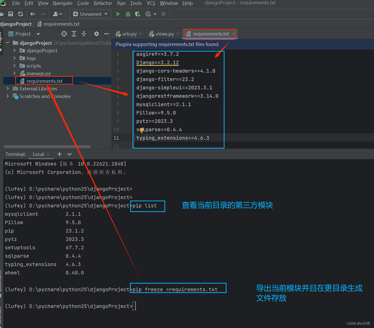Run the project with green play icon

[118, 14]
